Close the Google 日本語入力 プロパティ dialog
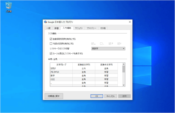The image size is (175, 113). click(130, 22)
